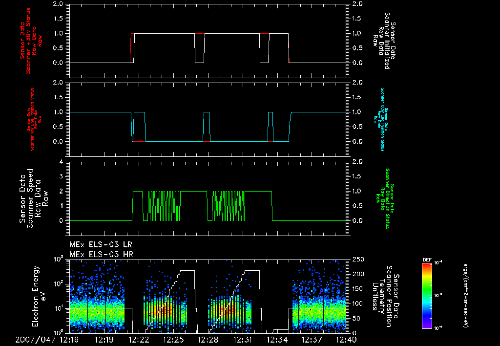The height and width of the screenshot is (346, 500).
Task: Select the "MEx ELS-03 HR" label
Action: (102, 255)
